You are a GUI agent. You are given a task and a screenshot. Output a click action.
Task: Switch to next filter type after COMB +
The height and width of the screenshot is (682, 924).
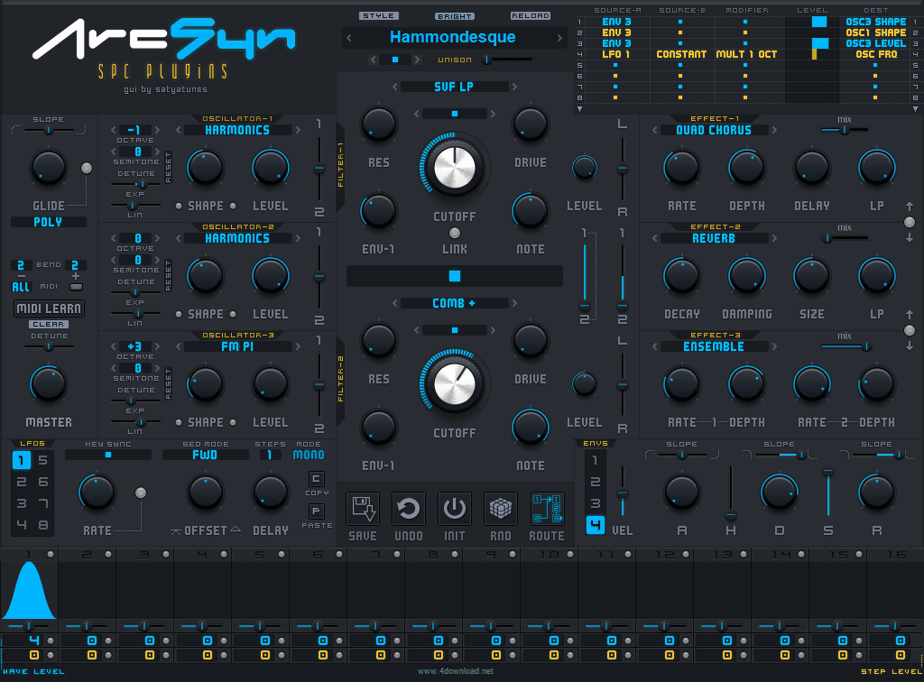(x=514, y=303)
